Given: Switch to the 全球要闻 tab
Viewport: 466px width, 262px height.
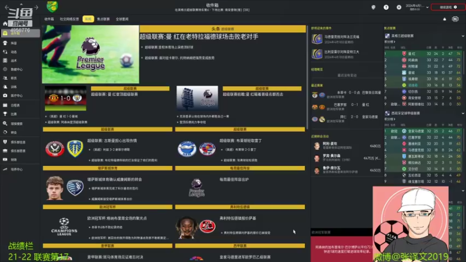Looking at the screenshot, I should point(122,19).
